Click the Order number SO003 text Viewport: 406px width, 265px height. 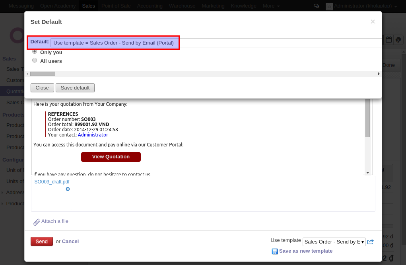72,119
